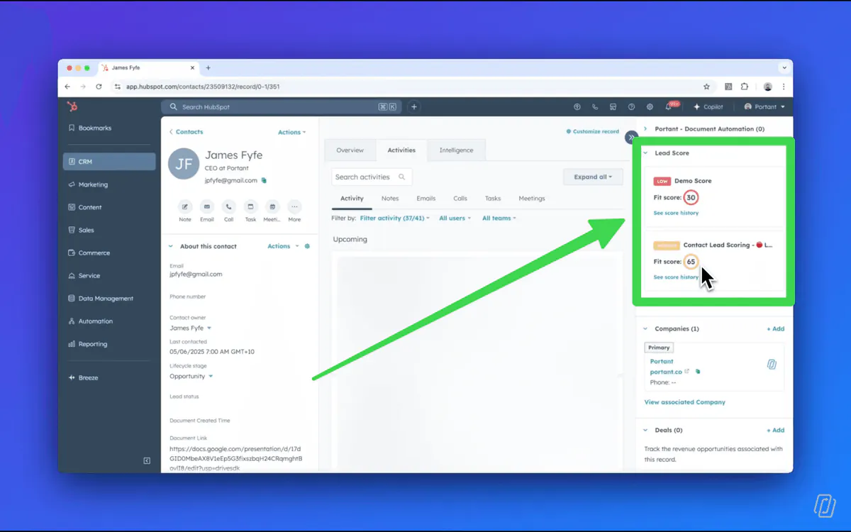Viewport: 851px width, 532px height.
Task: Open the Filter activity (37/41) dropdown
Action: point(395,218)
